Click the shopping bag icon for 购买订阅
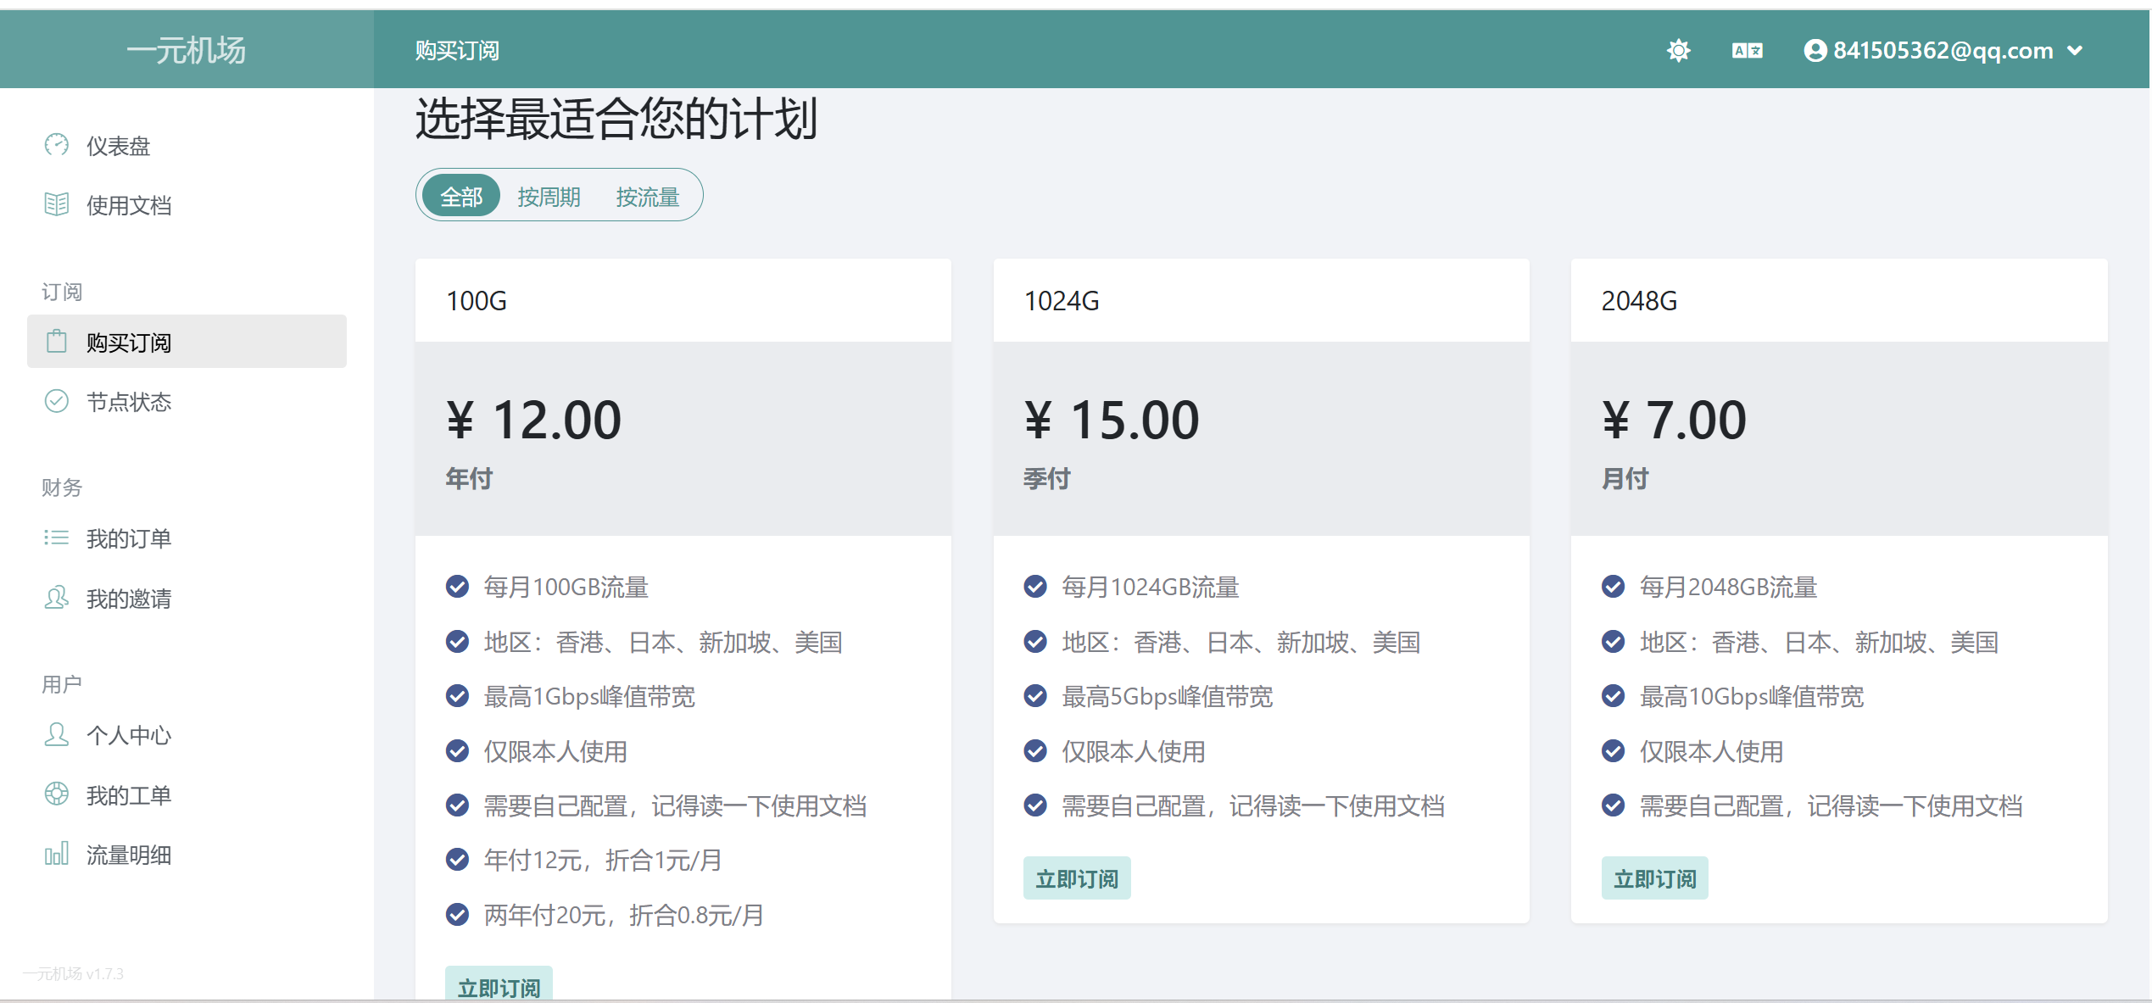The width and height of the screenshot is (2152, 1003). point(57,342)
